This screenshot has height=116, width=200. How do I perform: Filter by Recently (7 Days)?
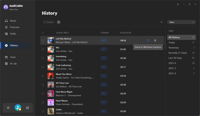click(181, 53)
